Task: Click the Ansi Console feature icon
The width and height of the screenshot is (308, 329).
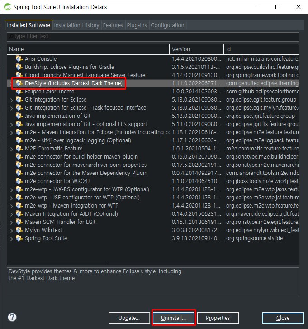Action: point(19,59)
